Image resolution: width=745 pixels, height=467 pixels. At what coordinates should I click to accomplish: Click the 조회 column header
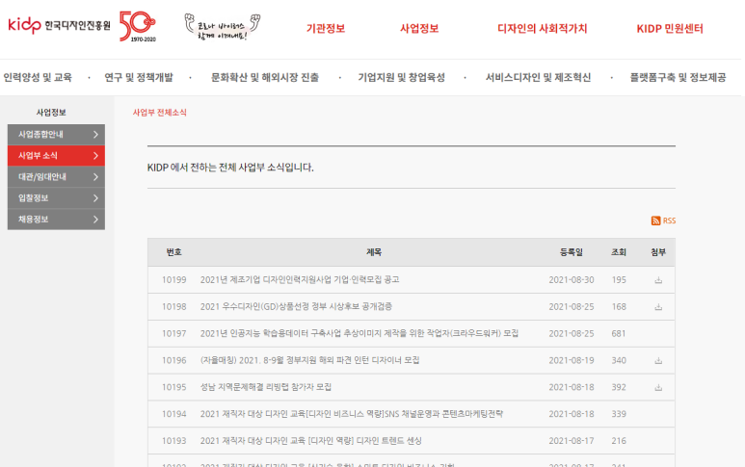pos(619,252)
